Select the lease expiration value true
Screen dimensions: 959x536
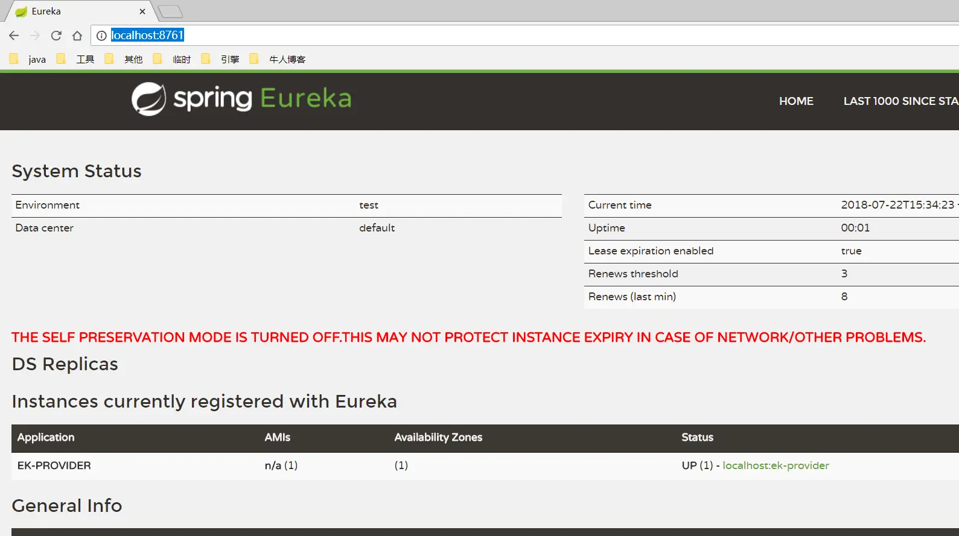coord(851,251)
